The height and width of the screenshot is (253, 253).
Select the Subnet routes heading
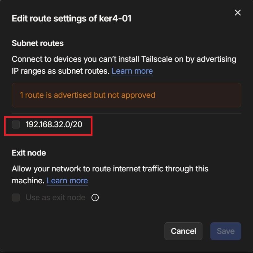point(38,43)
